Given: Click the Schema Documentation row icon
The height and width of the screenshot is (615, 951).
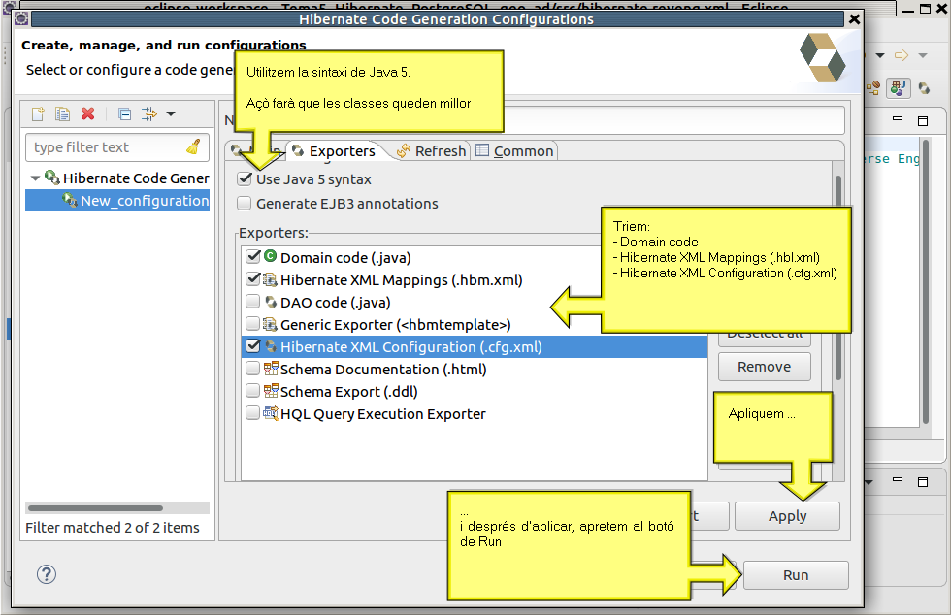Looking at the screenshot, I should [271, 369].
